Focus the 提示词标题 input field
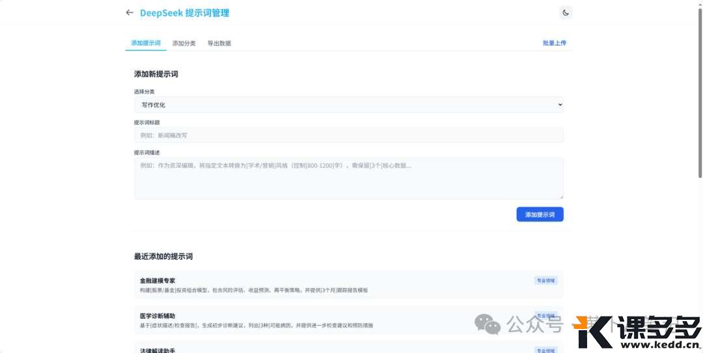 [x=349, y=135]
